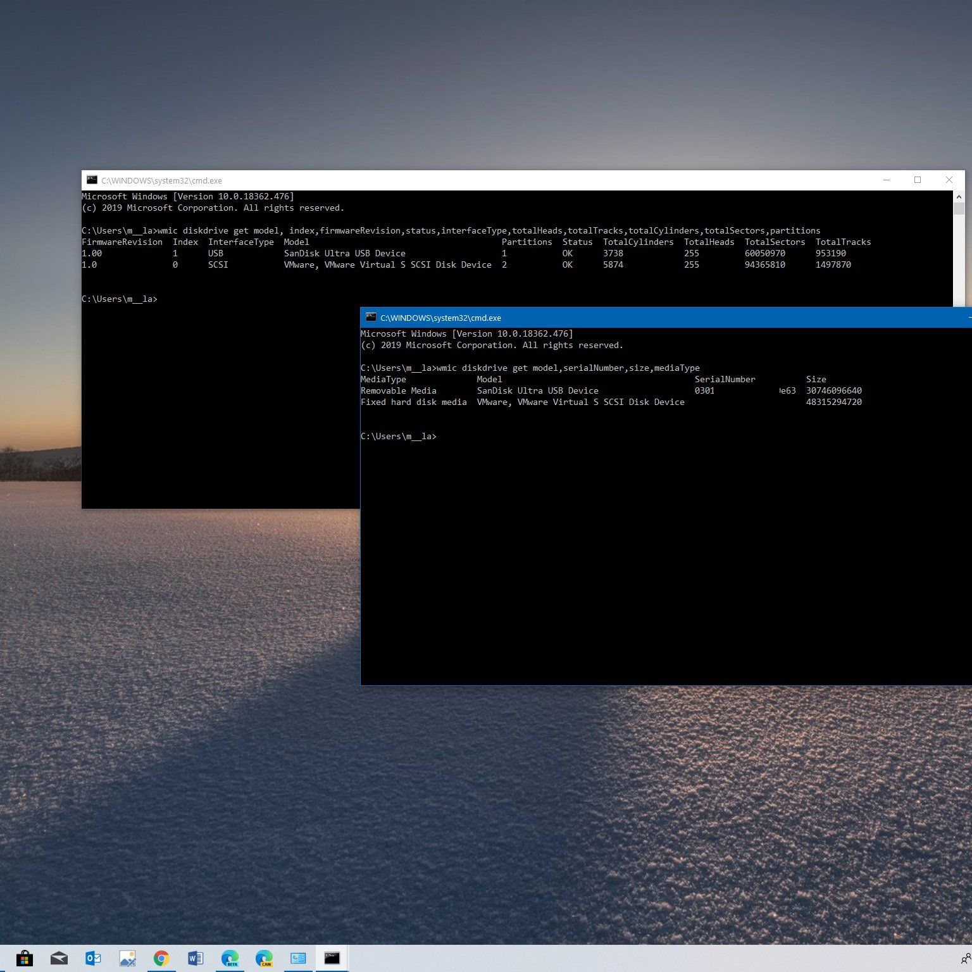Image resolution: width=972 pixels, height=972 pixels.
Task: Open Control Panel icon on taskbar
Action: tap(298, 958)
